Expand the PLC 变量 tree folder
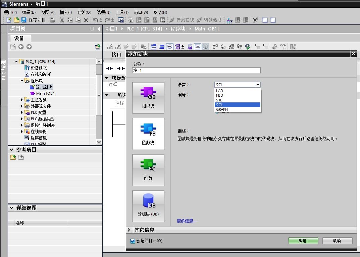 [22, 112]
